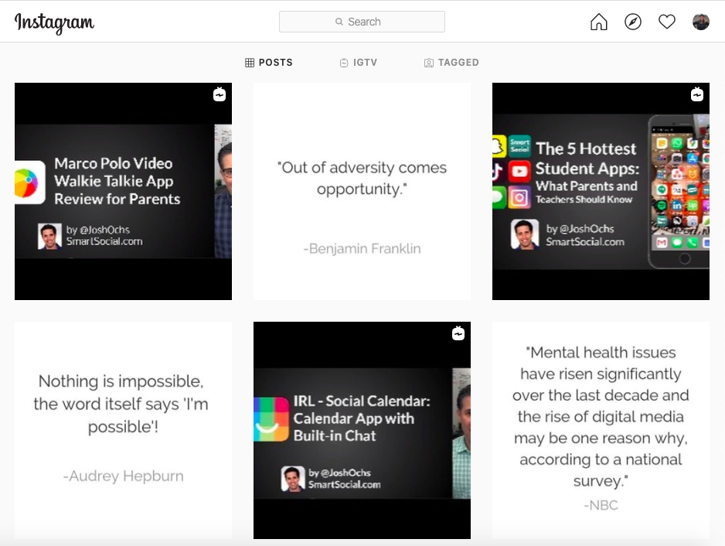Click the YouTube icon in Student Apps thumbnail
Screen dimensions: 725x546
pyautogui.click(x=519, y=171)
